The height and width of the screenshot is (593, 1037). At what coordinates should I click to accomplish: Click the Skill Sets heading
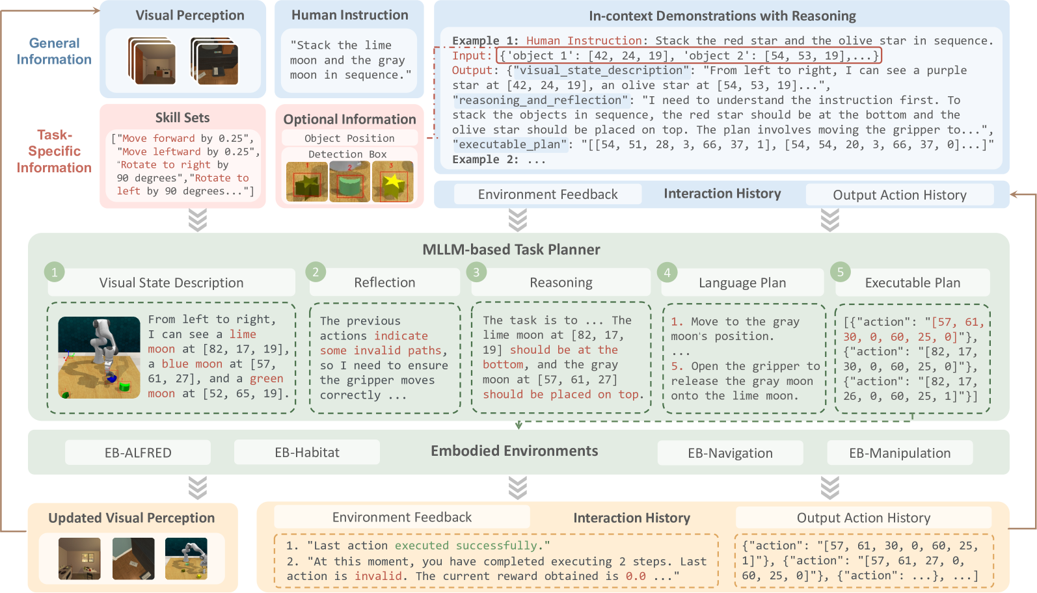coord(182,118)
